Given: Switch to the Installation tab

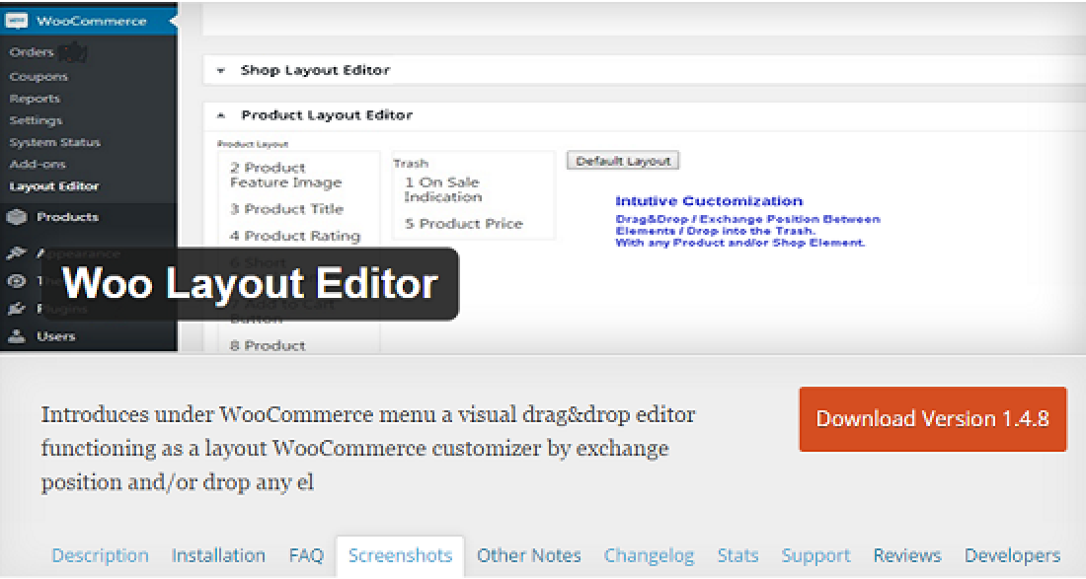Looking at the screenshot, I should [x=218, y=555].
